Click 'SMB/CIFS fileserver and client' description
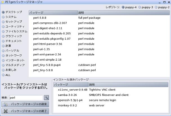 [x=109, y=95]
